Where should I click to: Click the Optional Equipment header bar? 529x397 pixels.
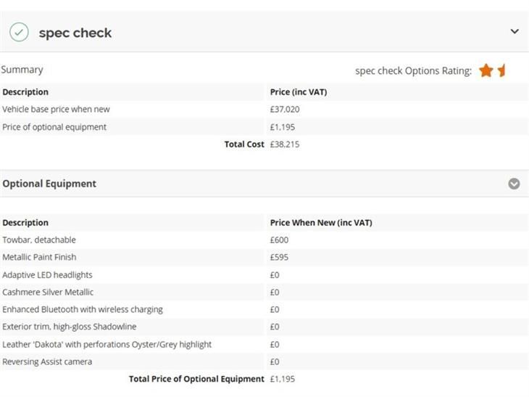point(264,184)
